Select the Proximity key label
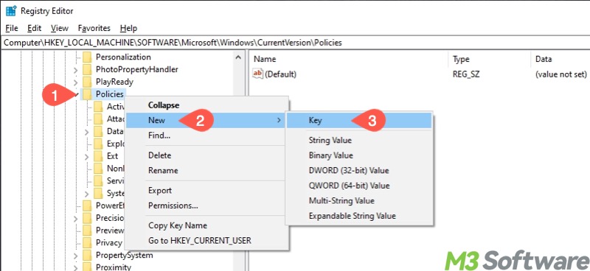Viewport: 590px width, 271px height. coord(114,267)
